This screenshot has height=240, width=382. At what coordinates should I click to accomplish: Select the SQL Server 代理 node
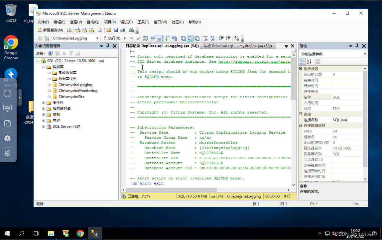coord(66,127)
